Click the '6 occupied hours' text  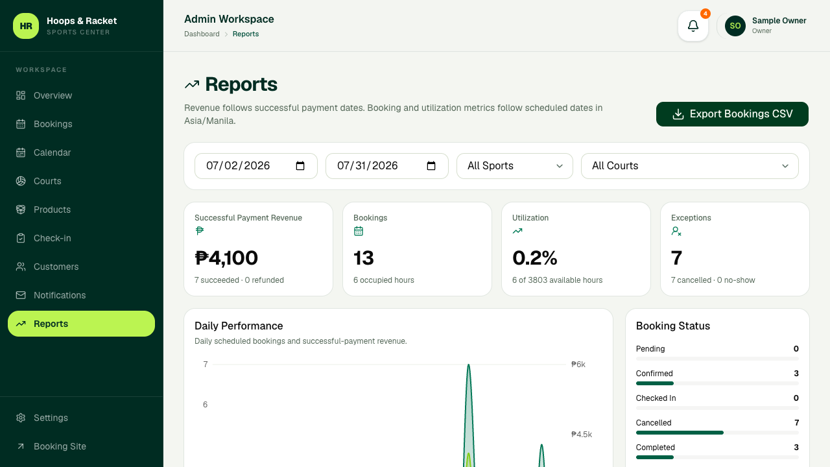pyautogui.click(x=384, y=280)
